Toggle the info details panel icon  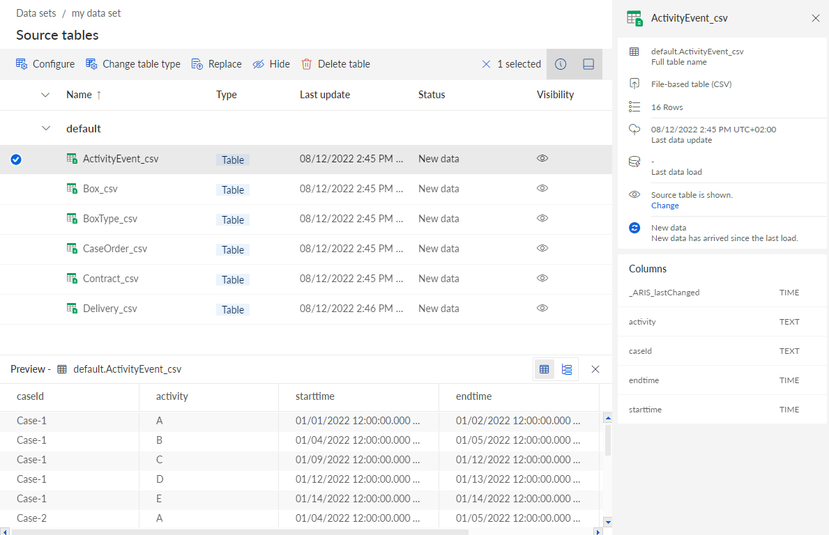coord(561,64)
